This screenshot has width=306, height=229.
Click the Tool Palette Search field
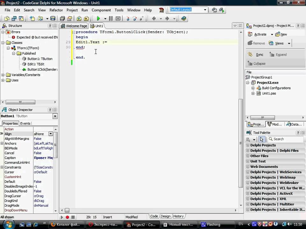pyautogui.click(x=286, y=139)
